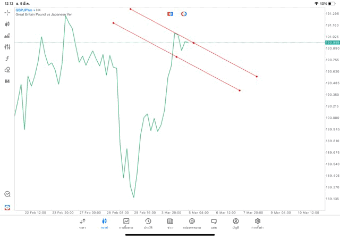Open the quotes (ราคา) tab

tap(82, 224)
